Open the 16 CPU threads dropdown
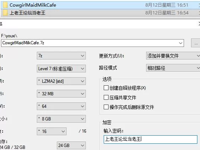 (x=52, y=132)
